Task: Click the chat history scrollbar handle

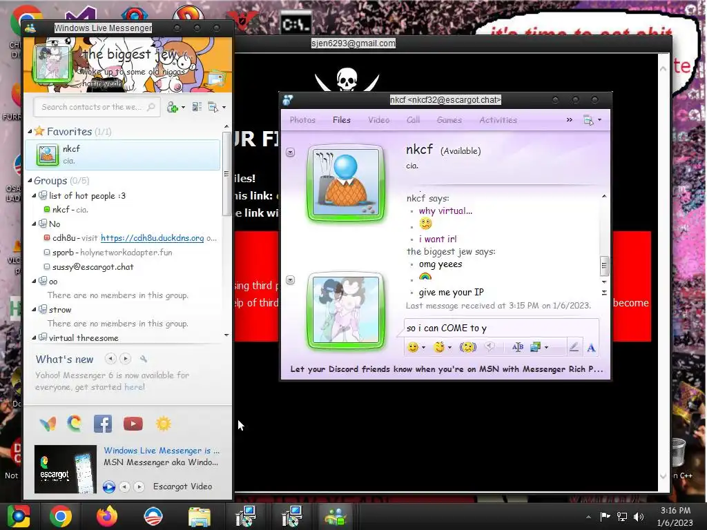Action: tap(603, 266)
